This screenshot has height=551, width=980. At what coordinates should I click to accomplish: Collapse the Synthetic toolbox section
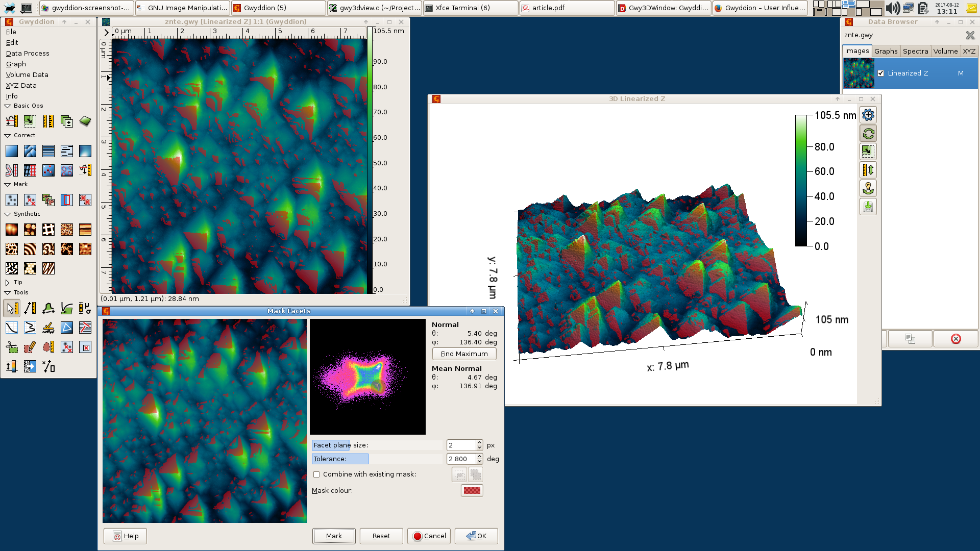[8, 214]
